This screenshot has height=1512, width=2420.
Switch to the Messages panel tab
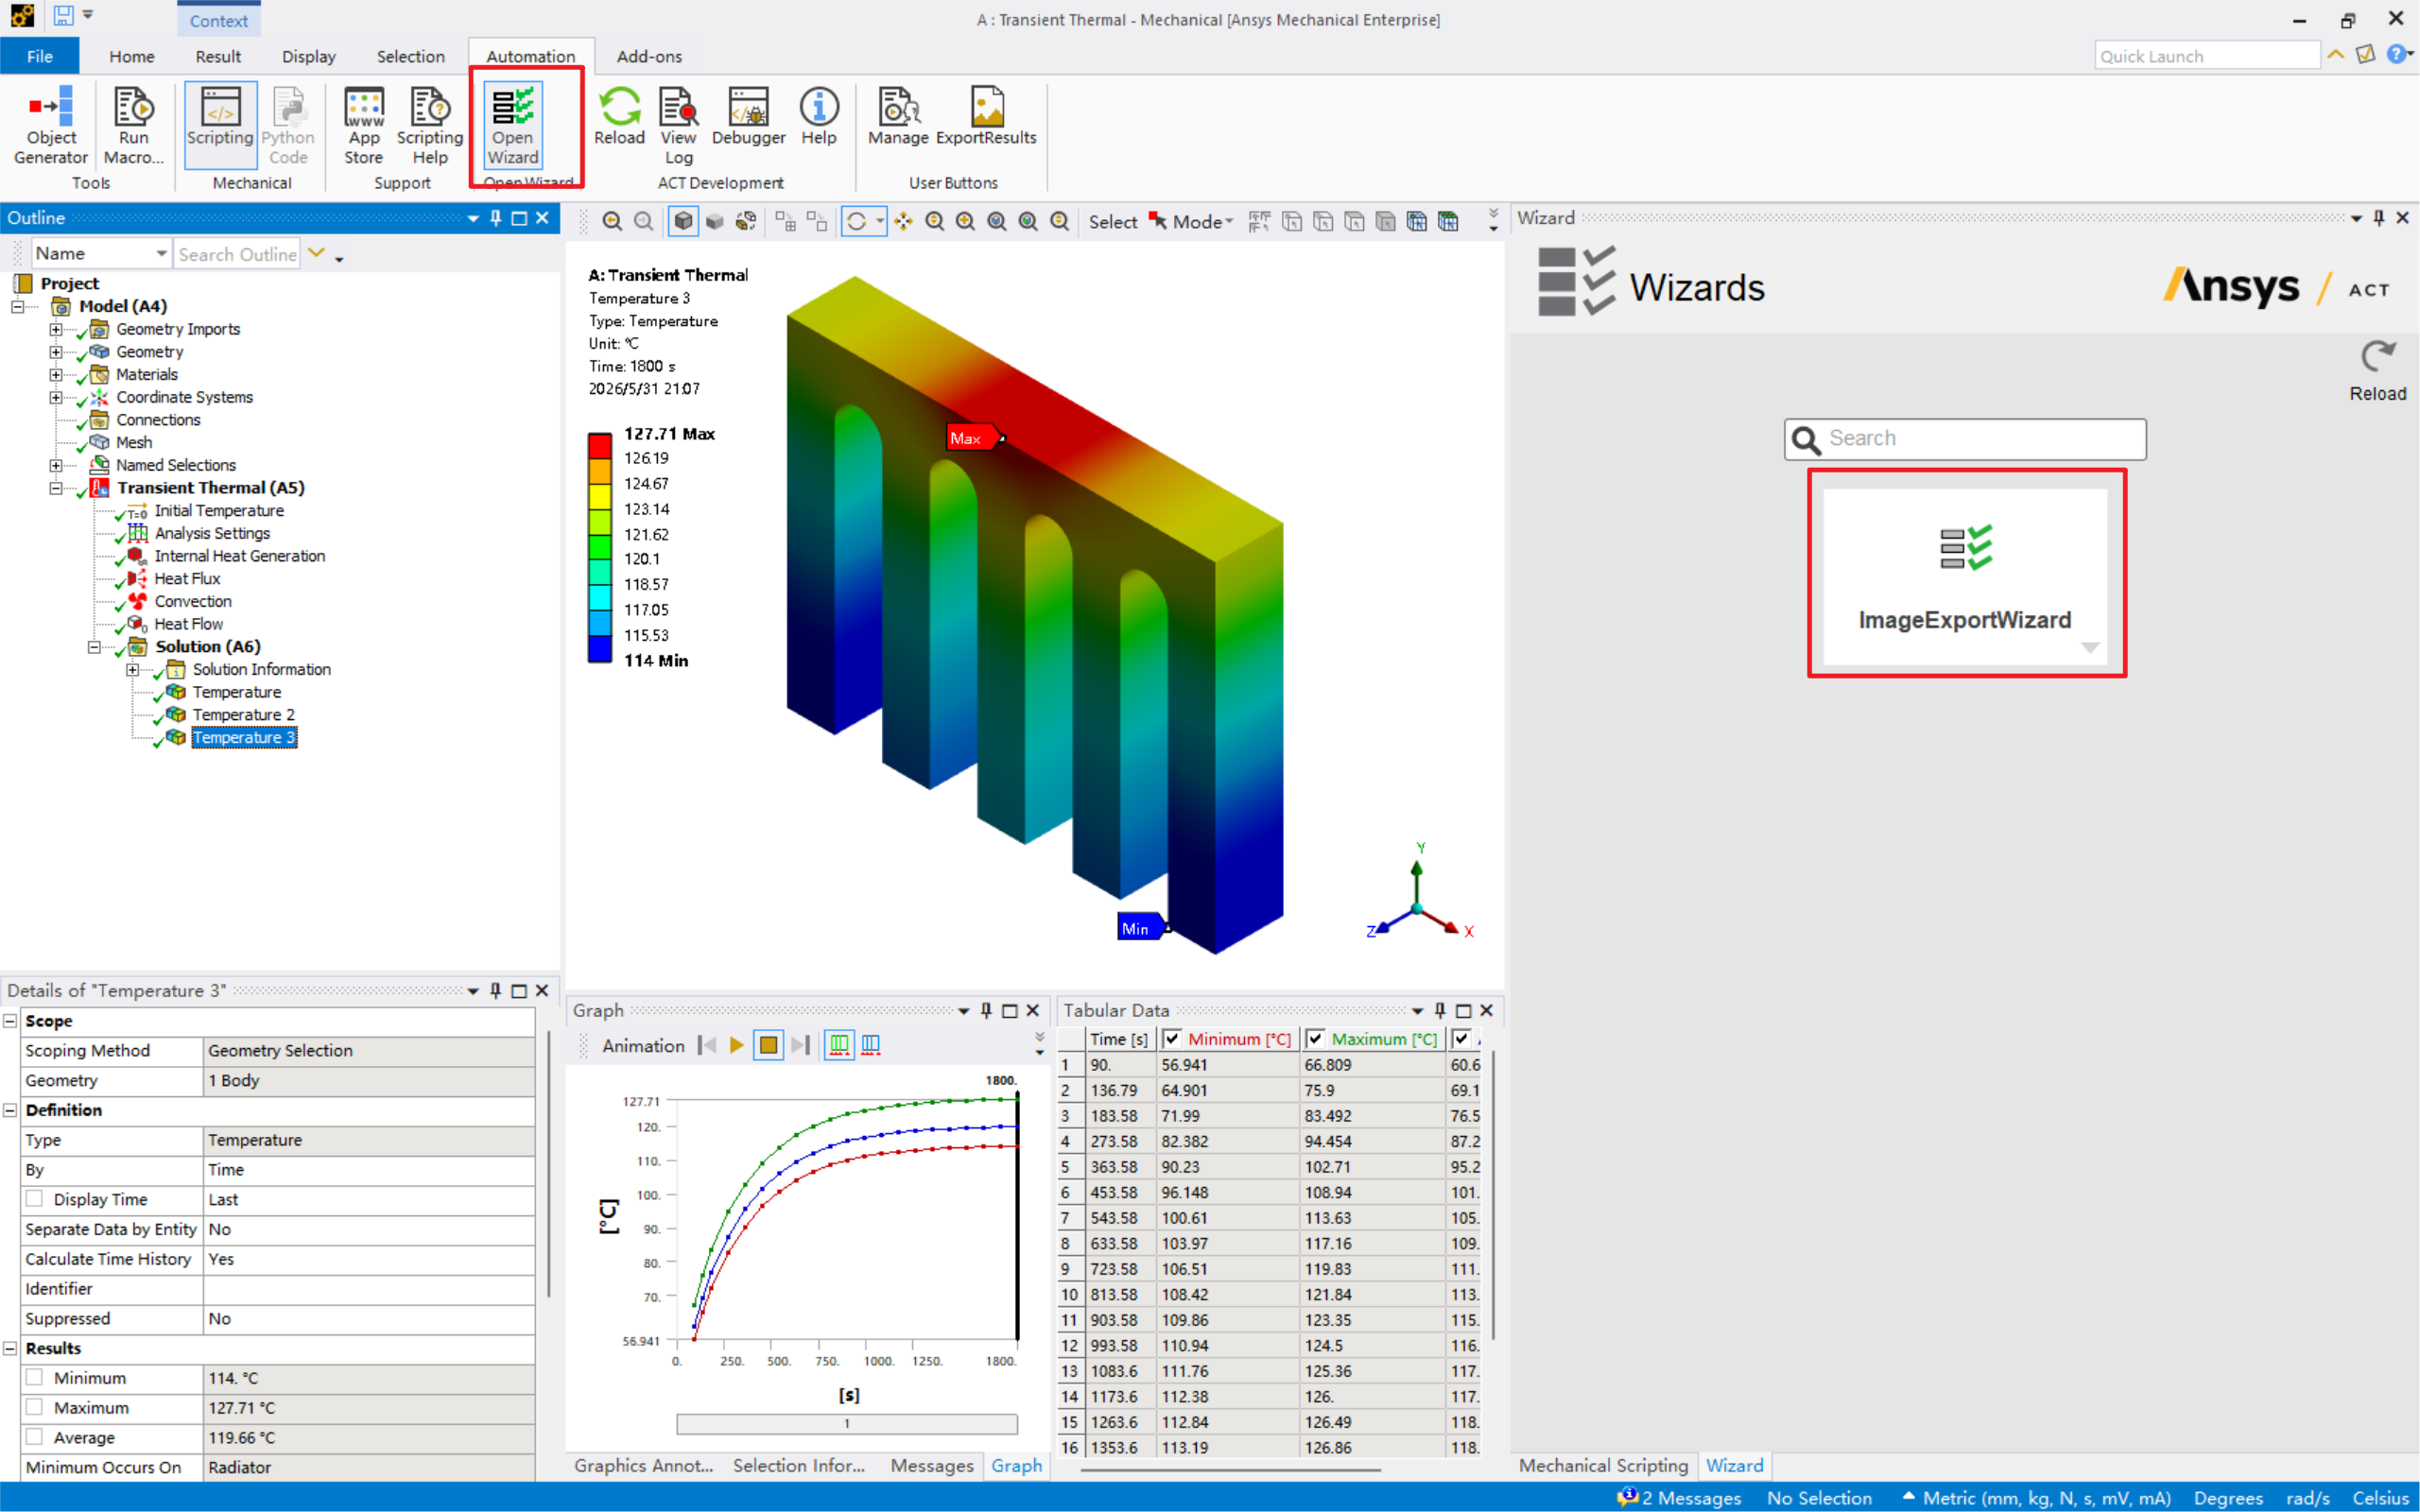click(x=932, y=1465)
